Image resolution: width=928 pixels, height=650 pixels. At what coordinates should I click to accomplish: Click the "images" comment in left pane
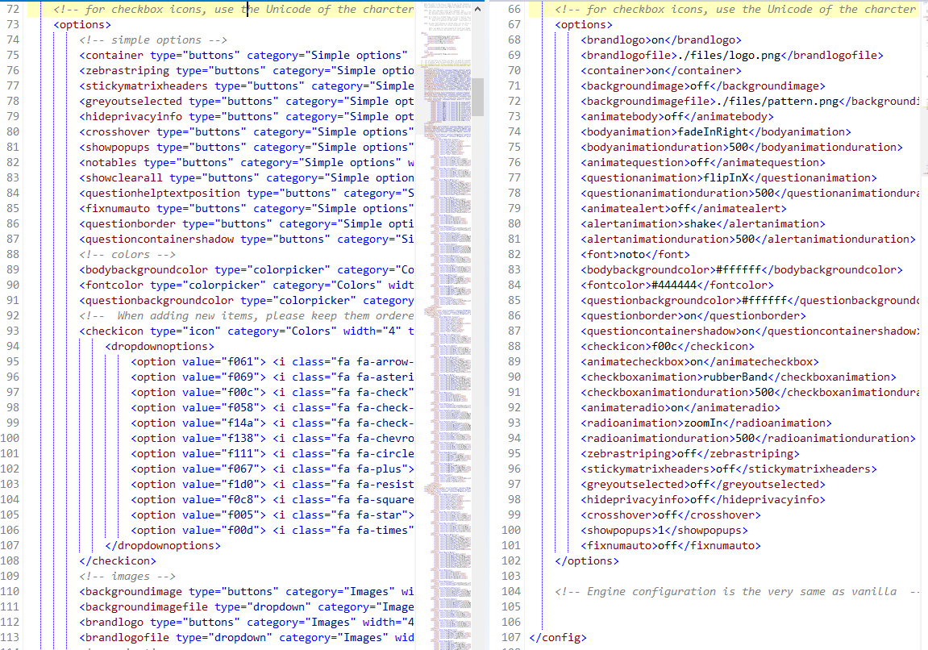tap(127, 576)
